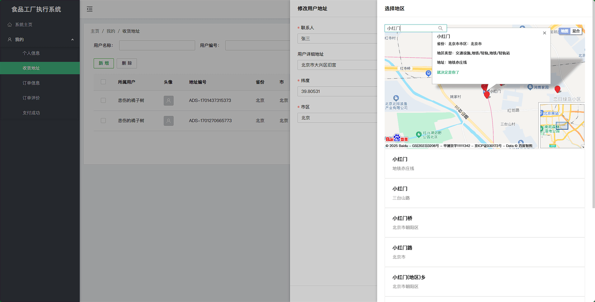Open 订单信息 menu item
The width and height of the screenshot is (595, 302).
pos(40,83)
